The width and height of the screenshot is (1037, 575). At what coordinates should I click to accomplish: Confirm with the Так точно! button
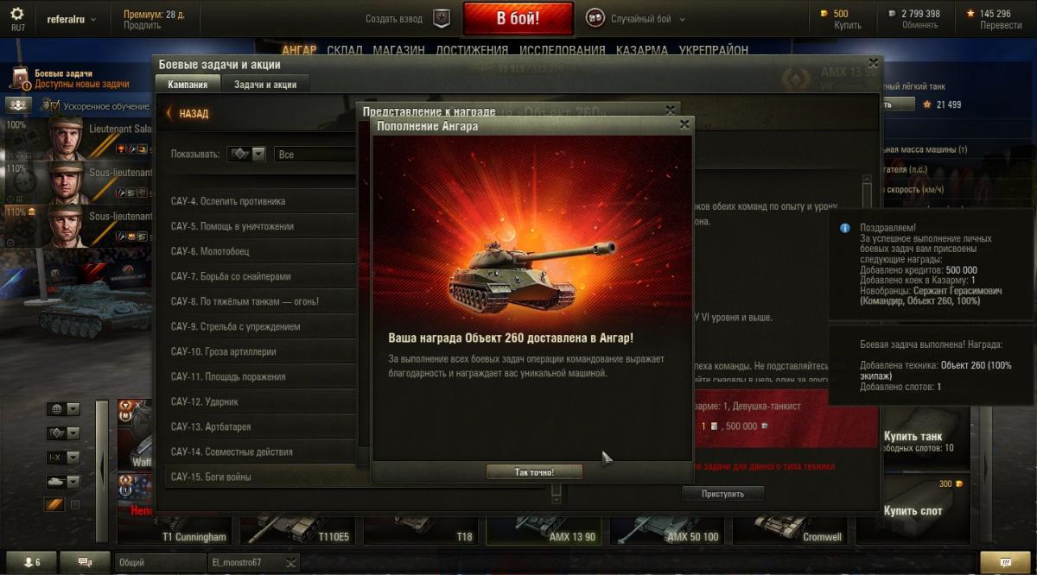534,472
